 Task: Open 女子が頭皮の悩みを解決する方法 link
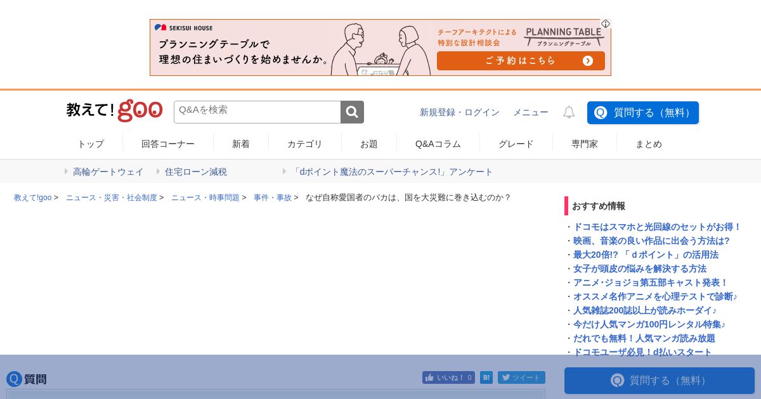click(640, 269)
